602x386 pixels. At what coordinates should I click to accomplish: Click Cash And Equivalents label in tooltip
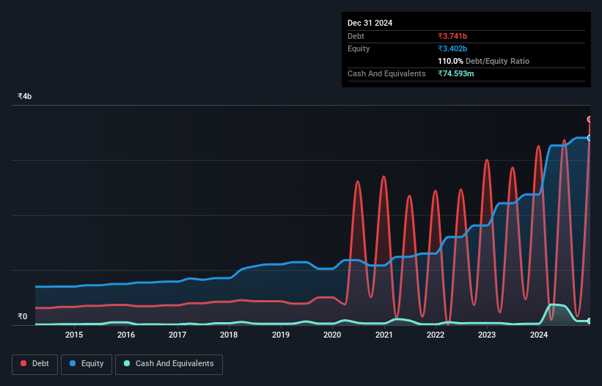click(x=386, y=73)
